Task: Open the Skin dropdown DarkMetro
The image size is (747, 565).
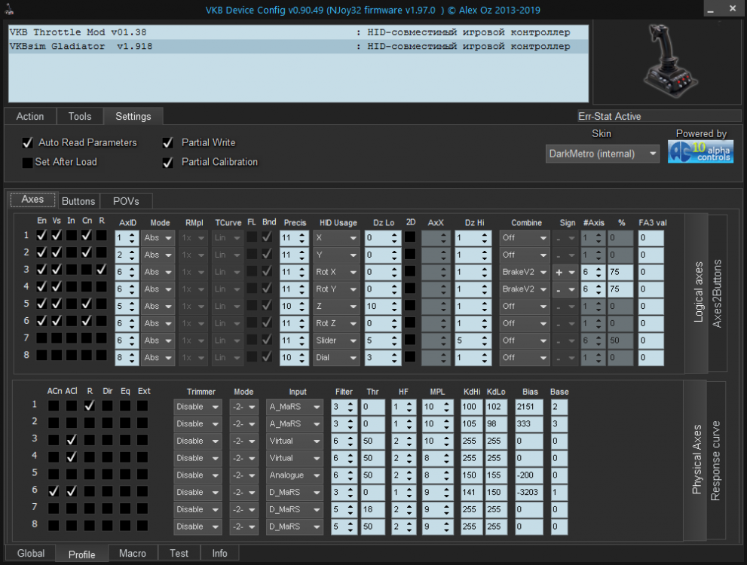Action: tap(602, 154)
